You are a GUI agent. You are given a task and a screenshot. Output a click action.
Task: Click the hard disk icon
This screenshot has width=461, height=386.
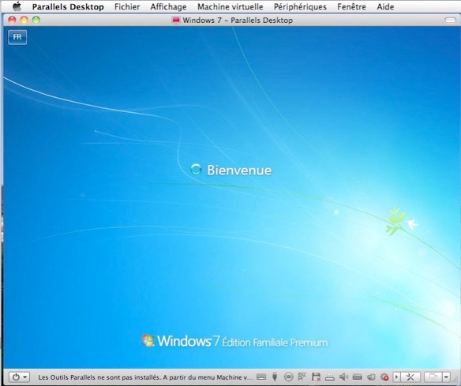point(358,377)
